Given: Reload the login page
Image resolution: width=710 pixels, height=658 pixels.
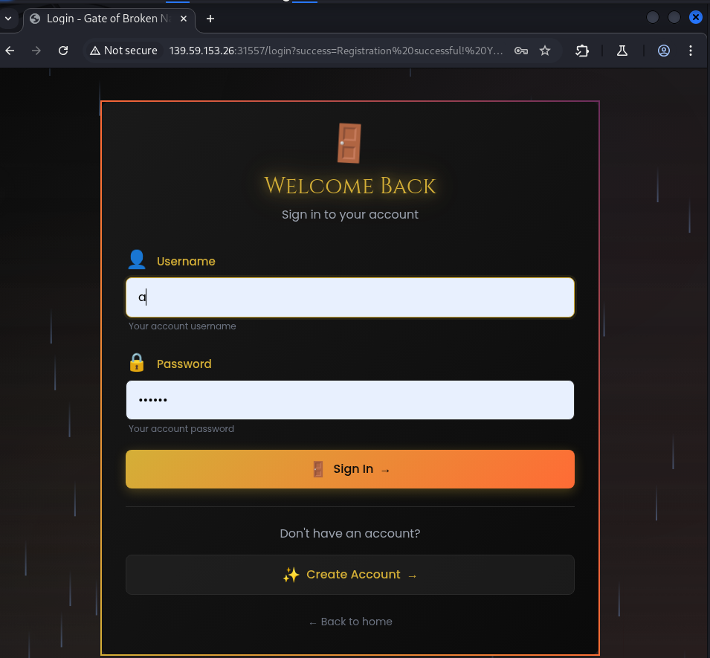Looking at the screenshot, I should coord(63,51).
